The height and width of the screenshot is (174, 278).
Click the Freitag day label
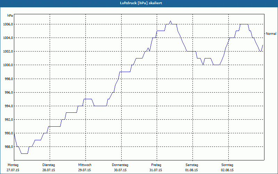[x=156, y=165]
